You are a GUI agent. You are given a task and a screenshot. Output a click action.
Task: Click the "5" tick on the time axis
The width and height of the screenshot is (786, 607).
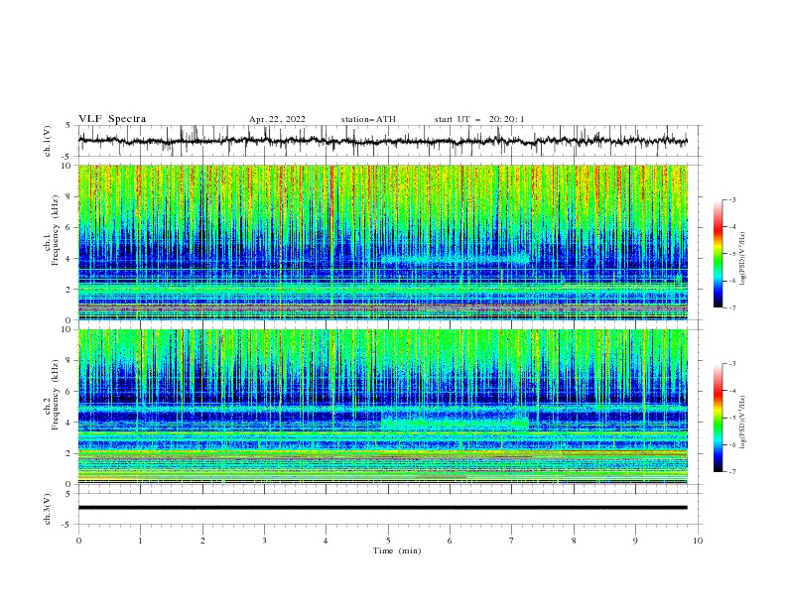pyautogui.click(x=388, y=541)
